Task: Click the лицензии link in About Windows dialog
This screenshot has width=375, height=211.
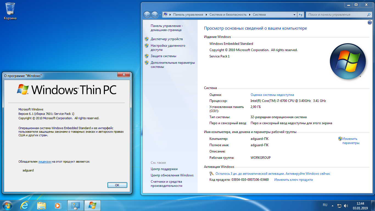Action: (x=45, y=162)
